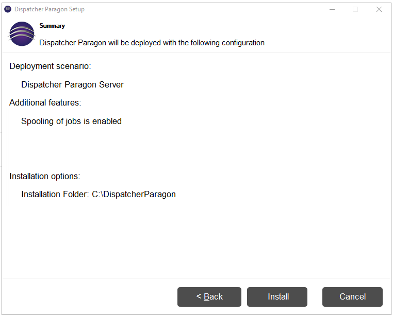Click the Installation Folder label text
393x316 pixels.
(x=55, y=194)
